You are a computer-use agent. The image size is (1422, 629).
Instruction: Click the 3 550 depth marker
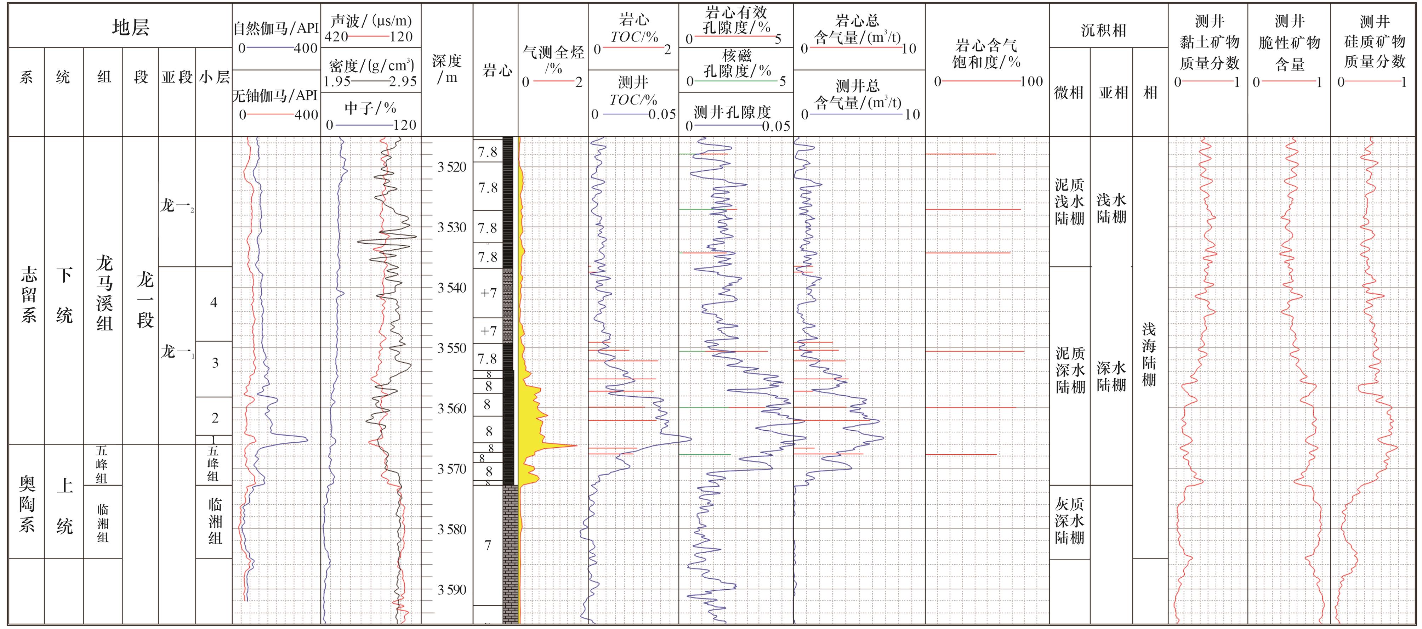tap(451, 348)
